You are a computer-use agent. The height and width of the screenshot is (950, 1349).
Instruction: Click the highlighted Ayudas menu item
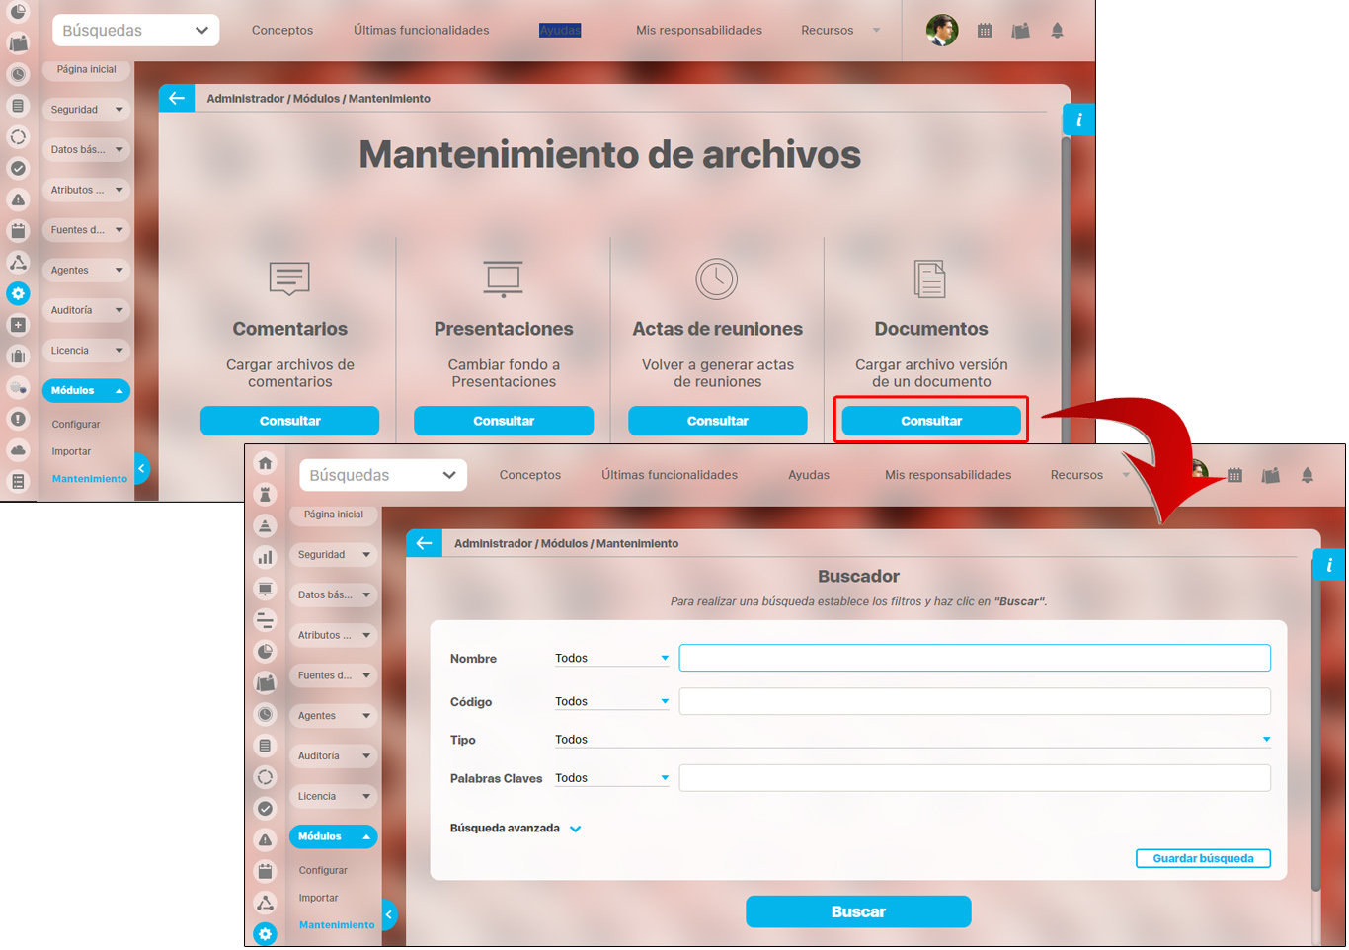point(560,31)
